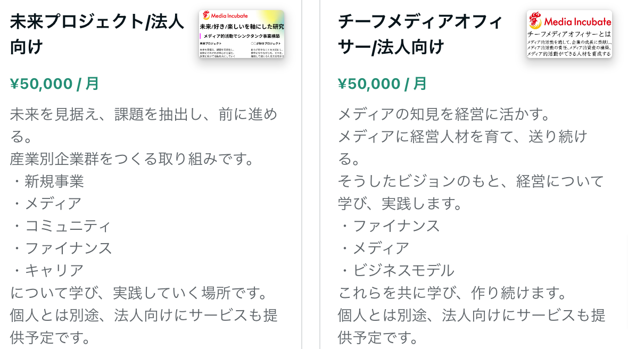Open the チーフメディアオフィサー/法人向け plan title
Image resolution: width=628 pixels, height=349 pixels.
tap(420, 34)
